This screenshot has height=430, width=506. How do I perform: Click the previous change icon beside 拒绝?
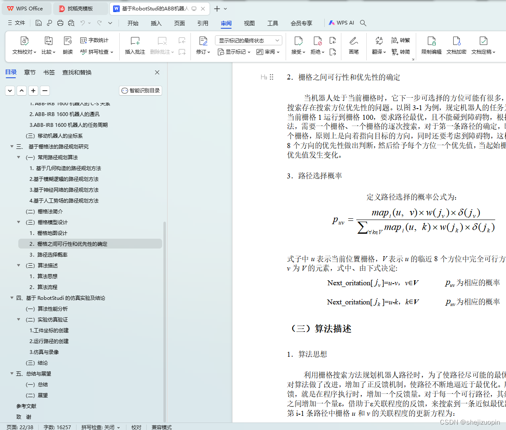[333, 40]
